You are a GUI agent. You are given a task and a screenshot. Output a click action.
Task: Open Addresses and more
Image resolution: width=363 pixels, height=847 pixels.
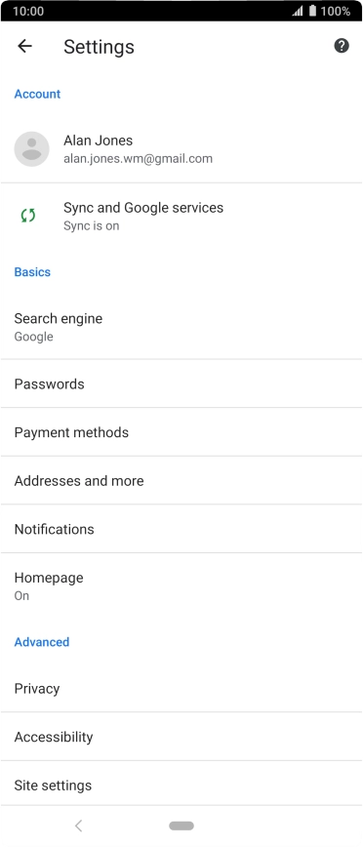(181, 480)
